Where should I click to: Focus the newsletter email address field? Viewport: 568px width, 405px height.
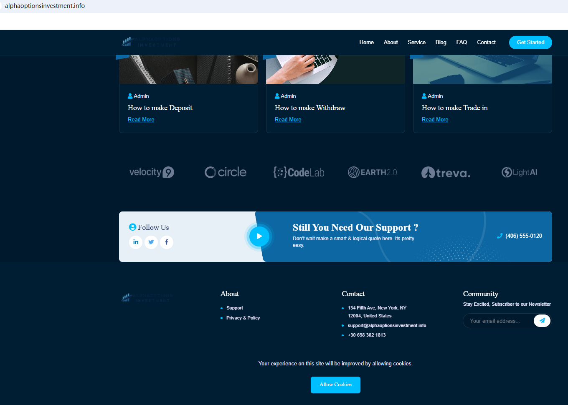point(499,321)
